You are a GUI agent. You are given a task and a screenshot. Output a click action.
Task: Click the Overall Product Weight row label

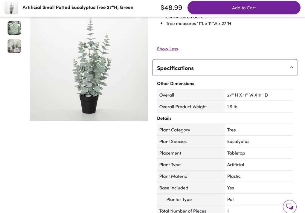183,106
